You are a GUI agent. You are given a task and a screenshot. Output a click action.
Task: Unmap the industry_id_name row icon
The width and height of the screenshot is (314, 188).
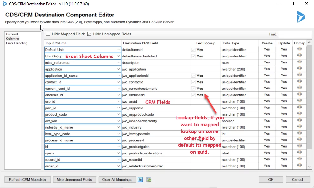pos(300,126)
